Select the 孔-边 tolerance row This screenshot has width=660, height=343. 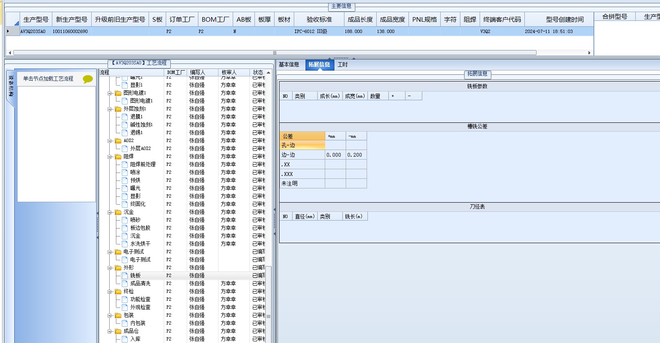(x=302, y=145)
